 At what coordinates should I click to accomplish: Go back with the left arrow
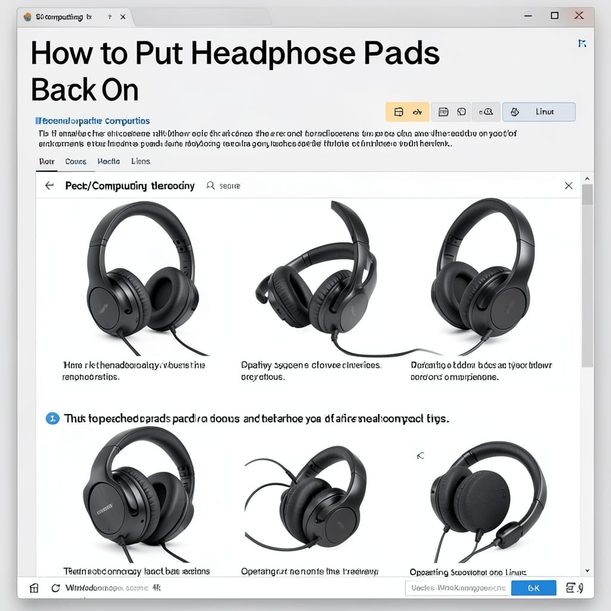click(x=50, y=186)
